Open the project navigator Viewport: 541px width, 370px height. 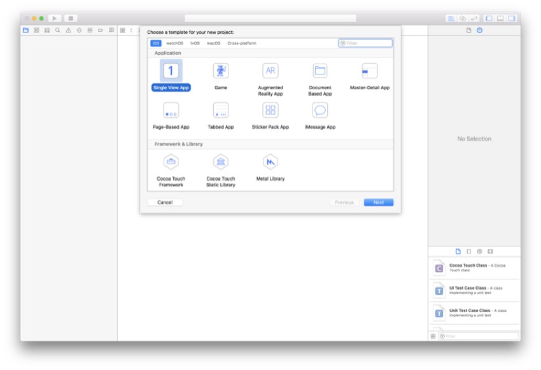coord(25,31)
